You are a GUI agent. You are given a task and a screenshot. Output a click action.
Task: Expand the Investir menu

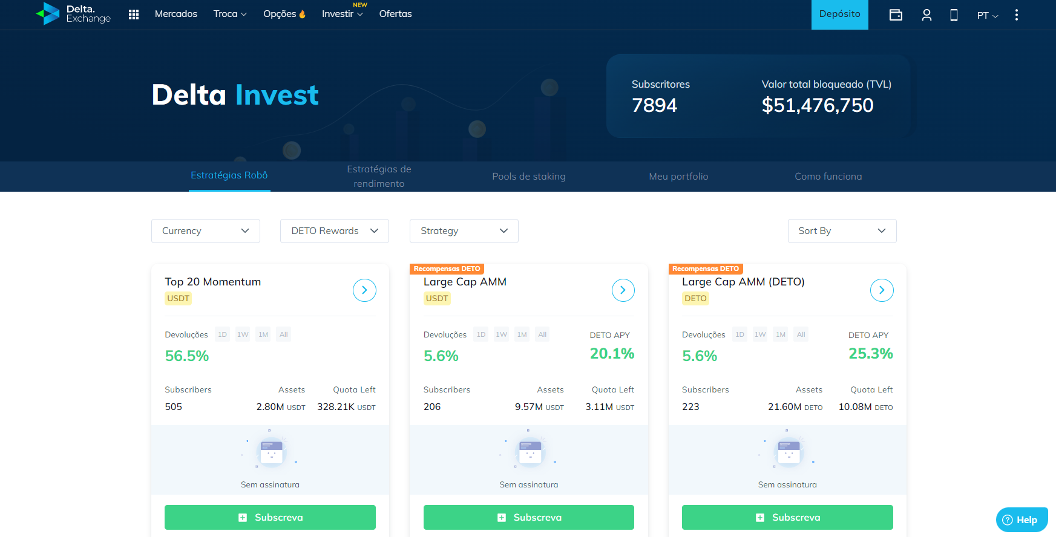343,14
